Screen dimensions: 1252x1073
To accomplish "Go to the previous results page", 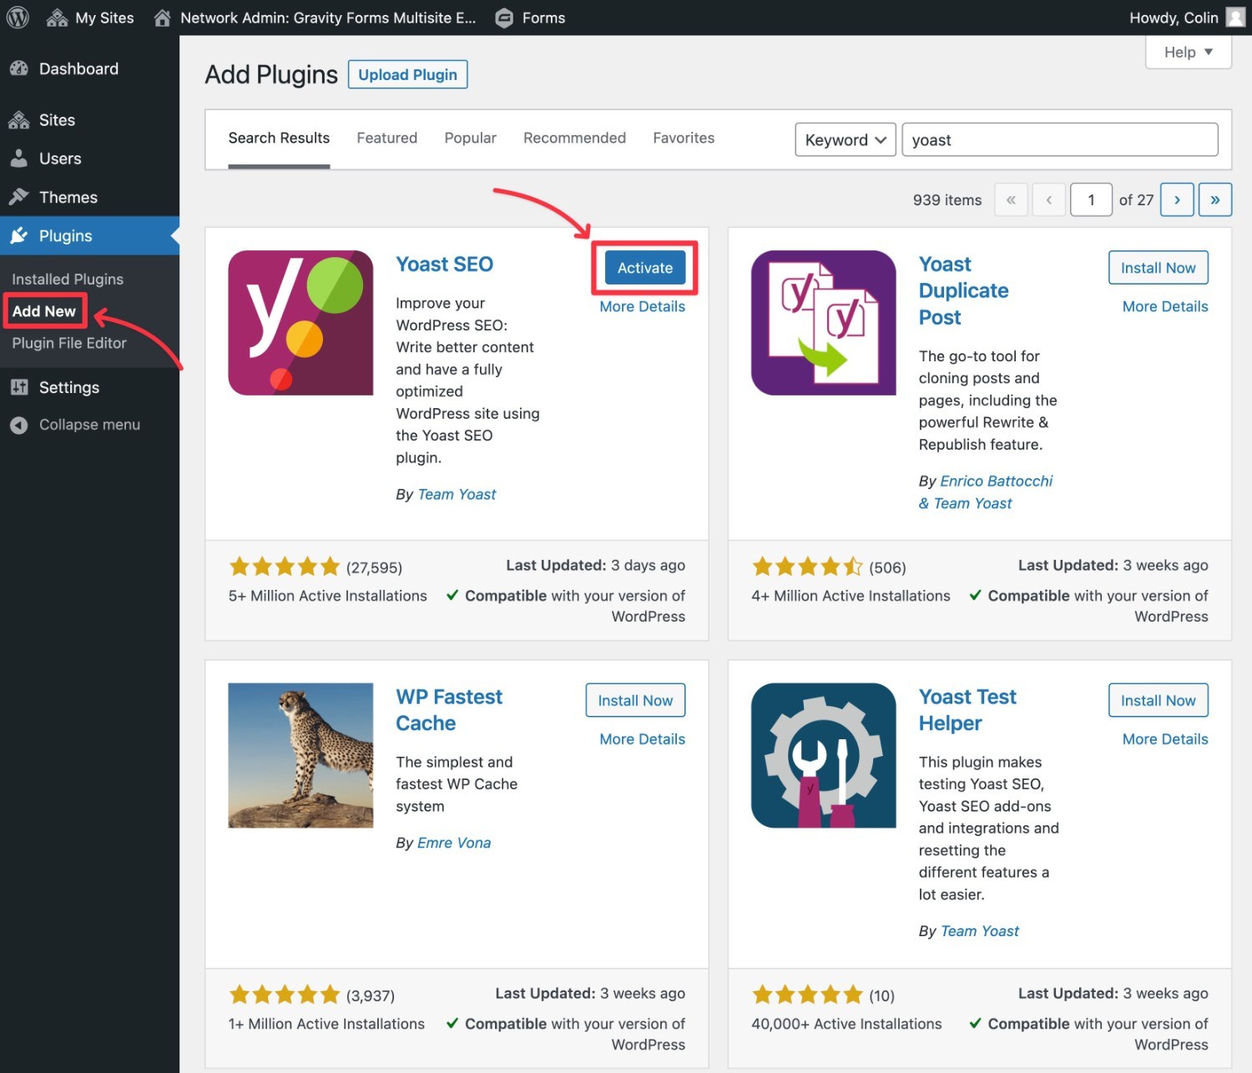I will pos(1049,199).
